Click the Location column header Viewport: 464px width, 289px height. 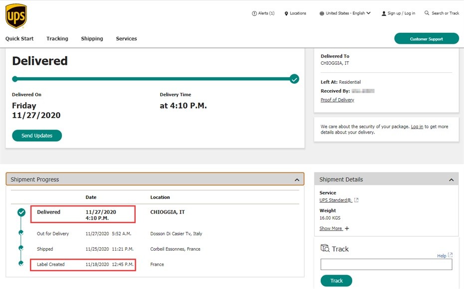[160, 197]
